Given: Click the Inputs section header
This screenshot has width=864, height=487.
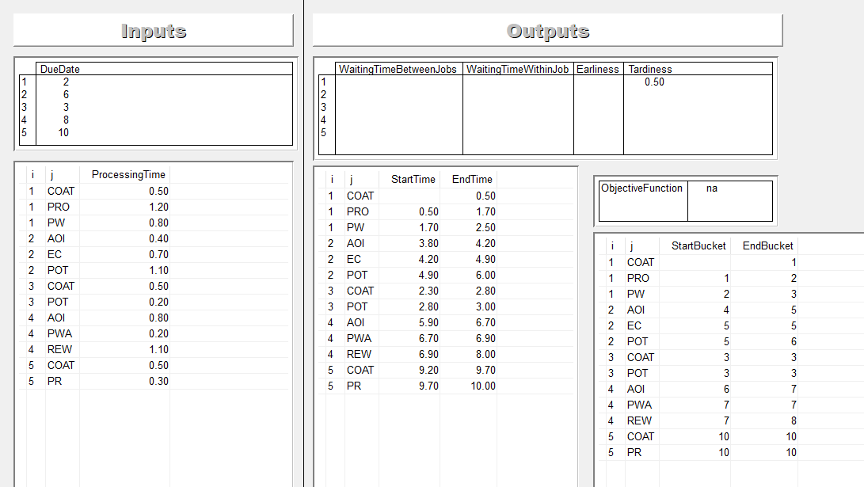Looking at the screenshot, I should [153, 31].
